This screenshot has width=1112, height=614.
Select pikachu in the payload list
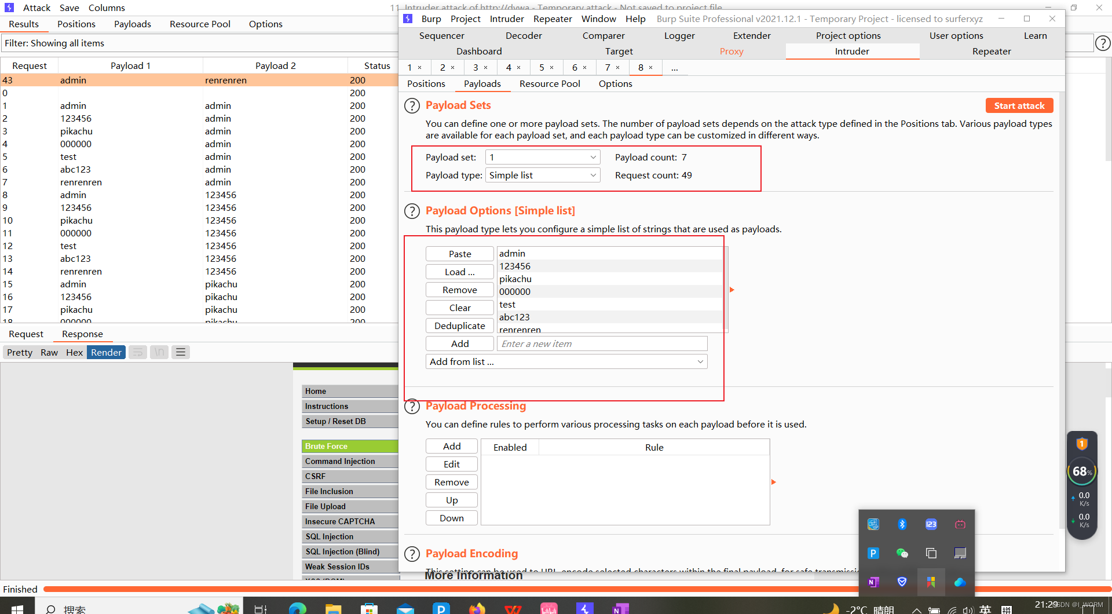point(610,279)
